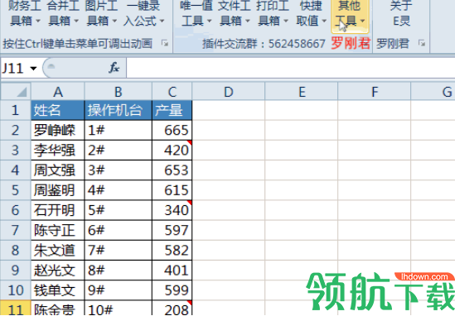Select column E header

(302, 92)
